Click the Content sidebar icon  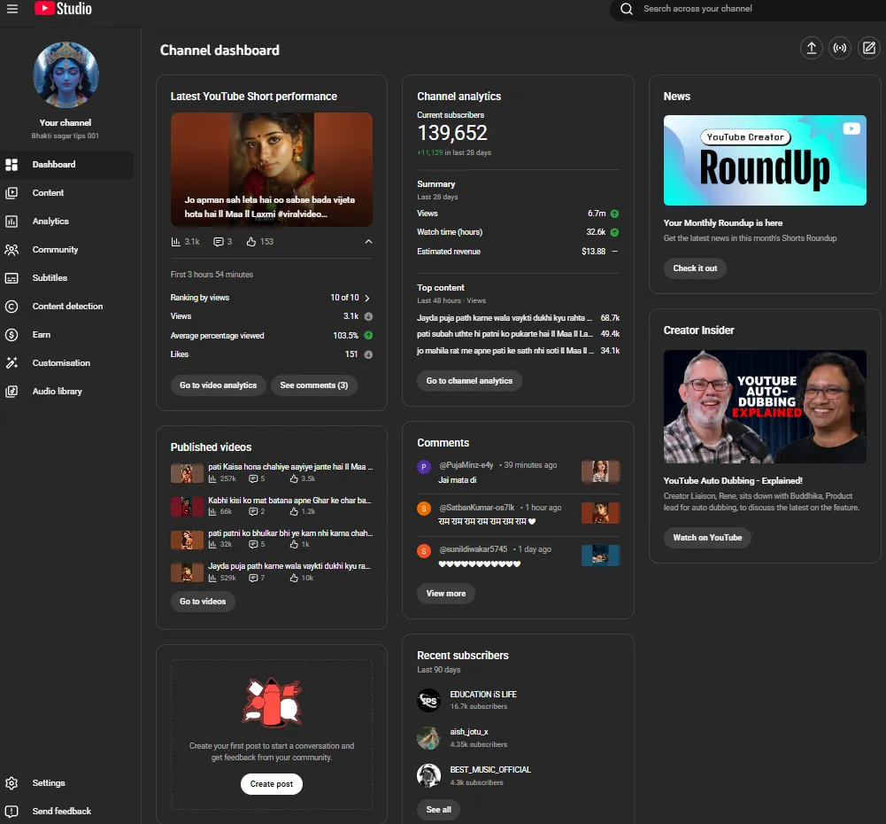(12, 193)
